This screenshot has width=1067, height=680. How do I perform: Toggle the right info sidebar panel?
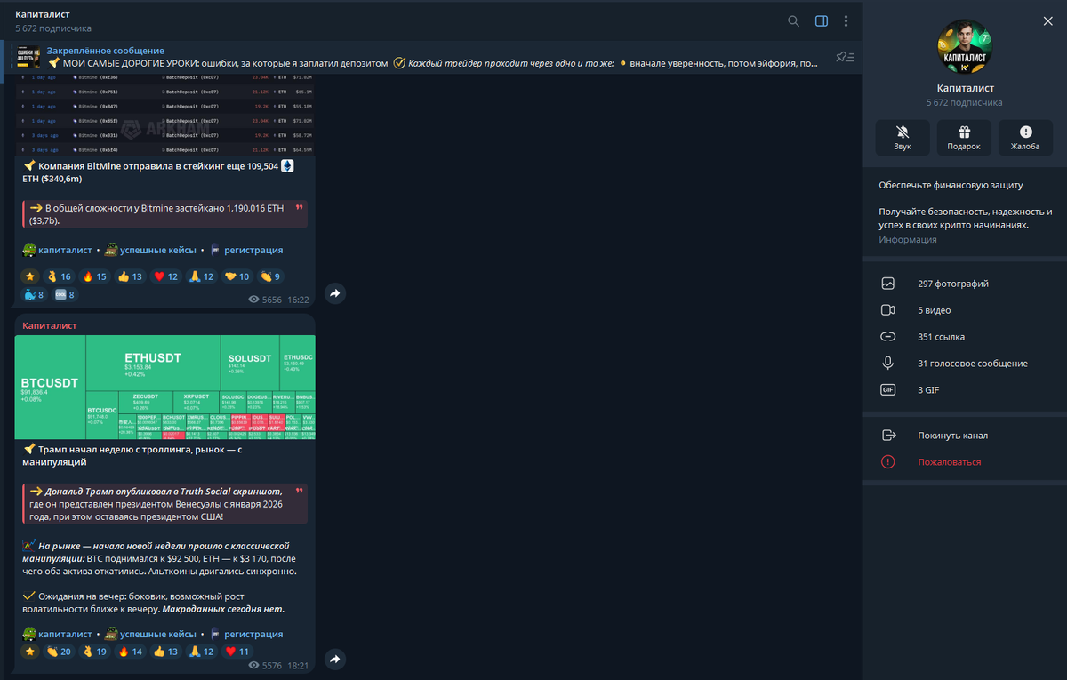tap(822, 21)
